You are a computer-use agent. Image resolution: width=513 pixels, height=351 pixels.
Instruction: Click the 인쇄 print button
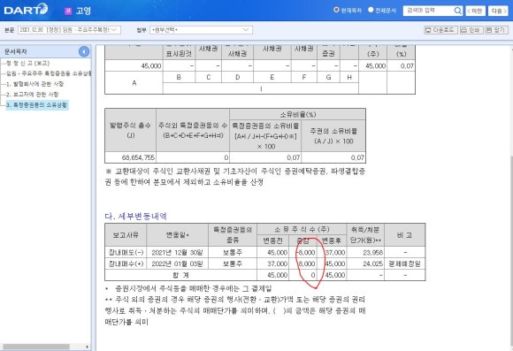(471, 30)
